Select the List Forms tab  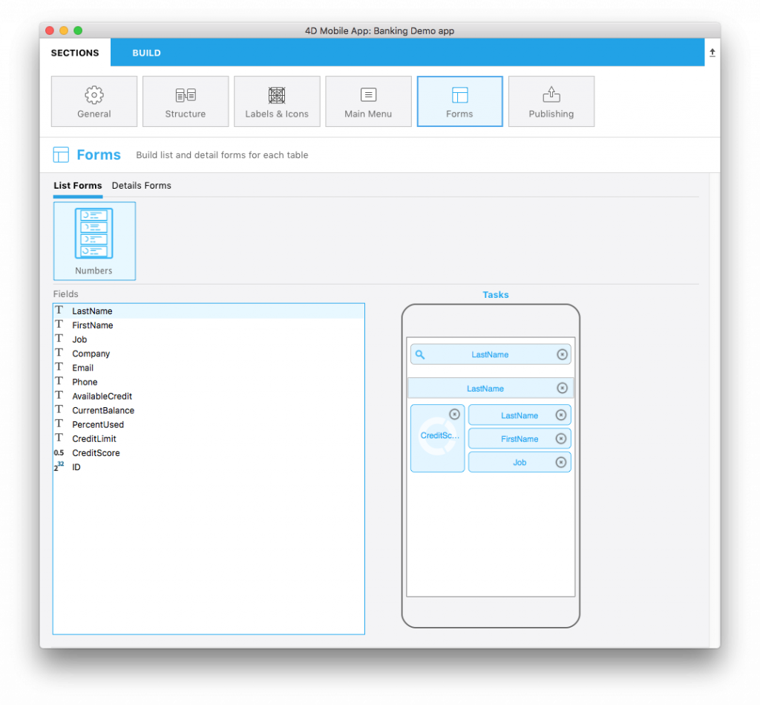[x=77, y=186]
